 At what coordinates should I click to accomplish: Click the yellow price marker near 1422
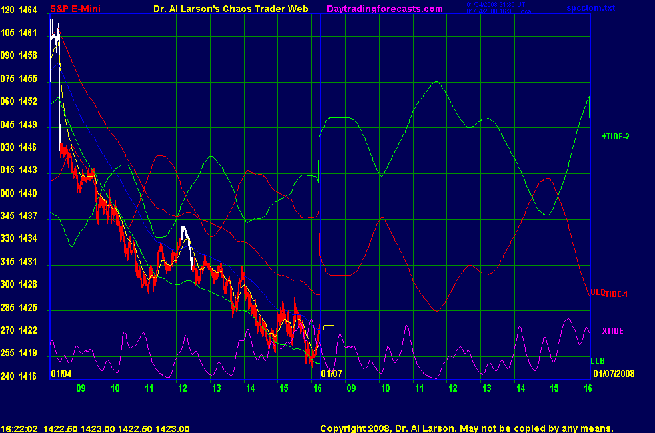(x=328, y=326)
